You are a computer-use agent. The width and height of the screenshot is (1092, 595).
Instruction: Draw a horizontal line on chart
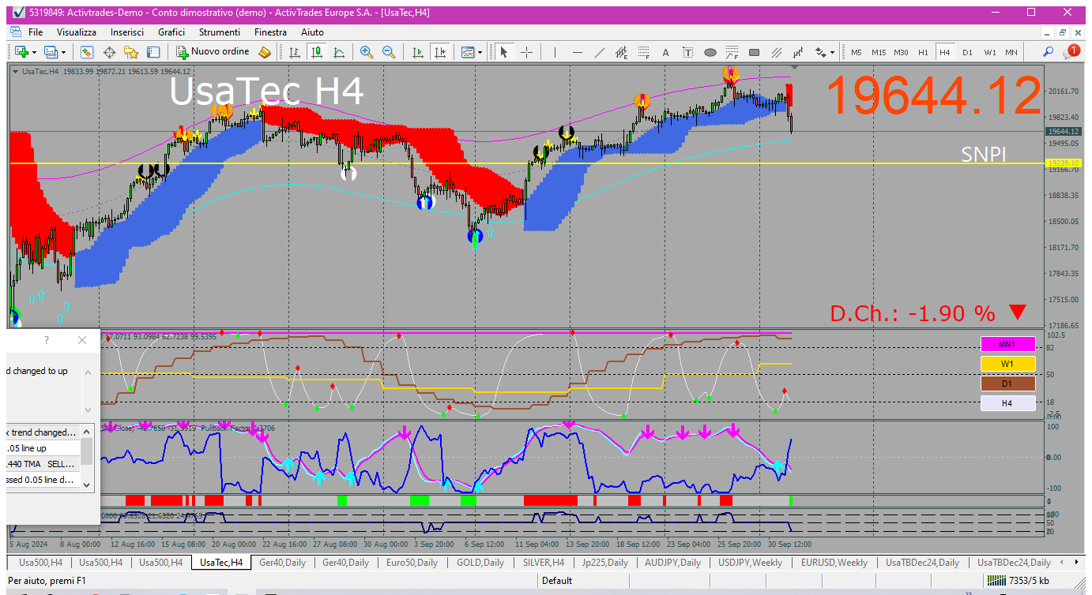pyautogui.click(x=578, y=52)
